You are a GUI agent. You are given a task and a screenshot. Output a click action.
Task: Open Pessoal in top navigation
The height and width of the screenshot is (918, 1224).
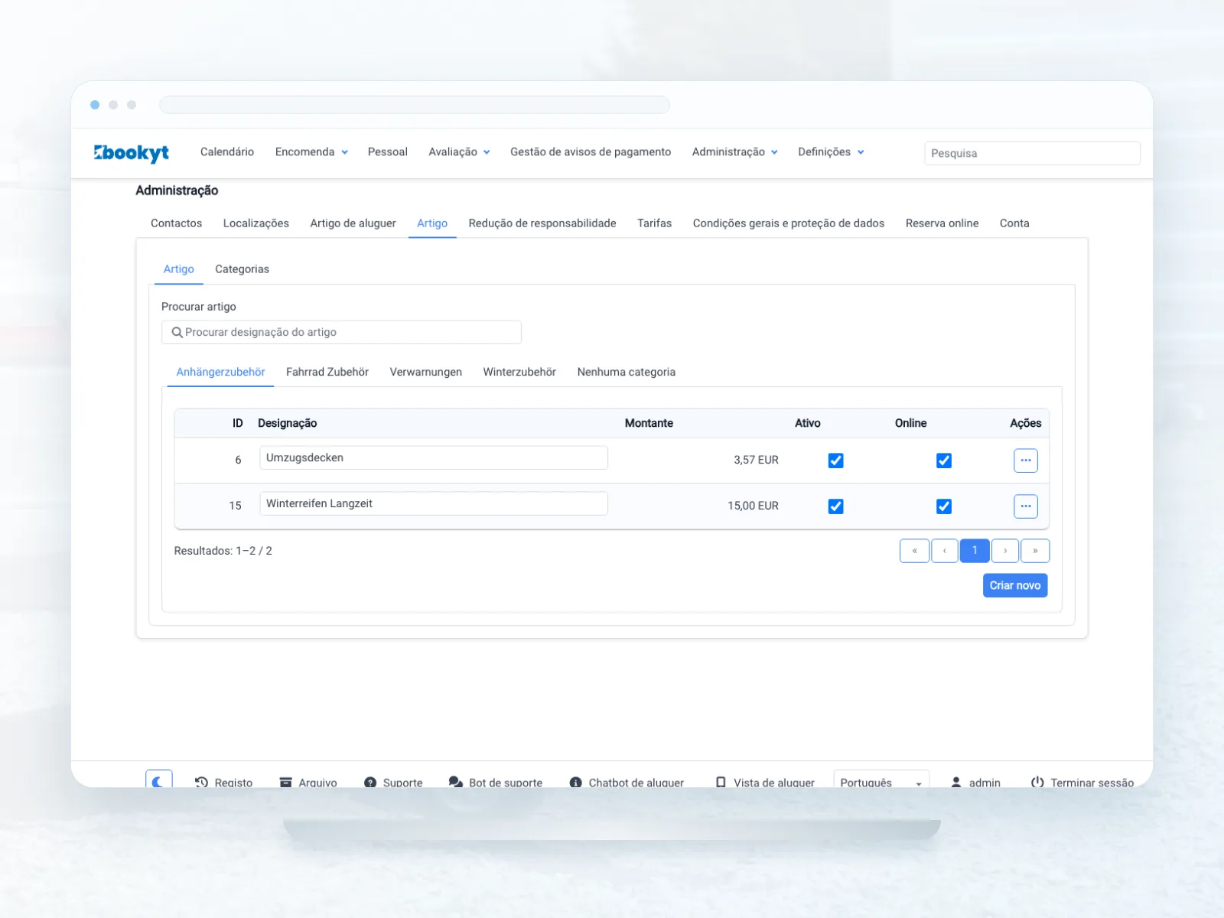point(388,152)
